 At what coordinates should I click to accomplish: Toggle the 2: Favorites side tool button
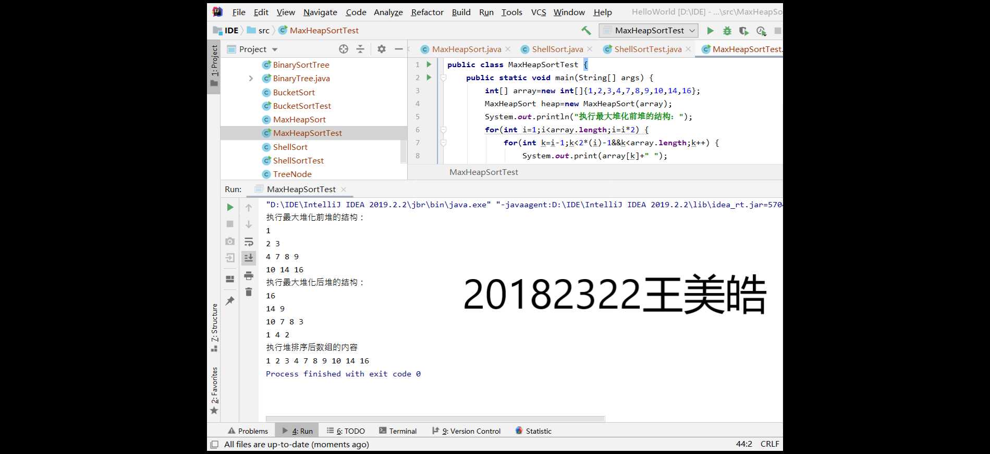coord(214,390)
